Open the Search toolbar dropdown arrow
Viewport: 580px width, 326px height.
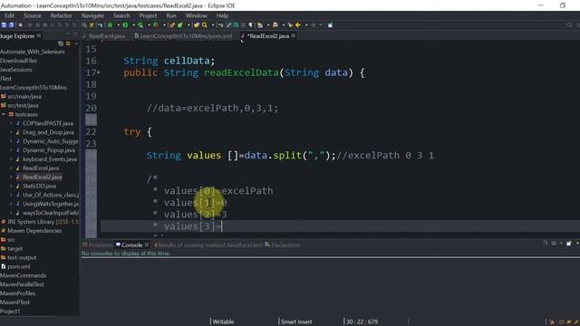[213, 25]
